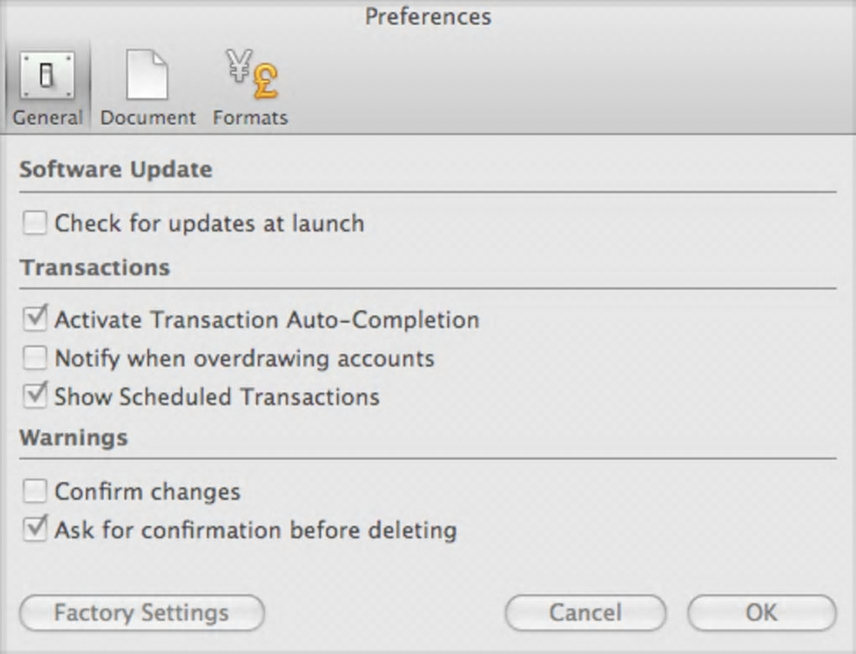Click the Warnings section heading
This screenshot has width=856, height=654.
pyautogui.click(x=74, y=438)
